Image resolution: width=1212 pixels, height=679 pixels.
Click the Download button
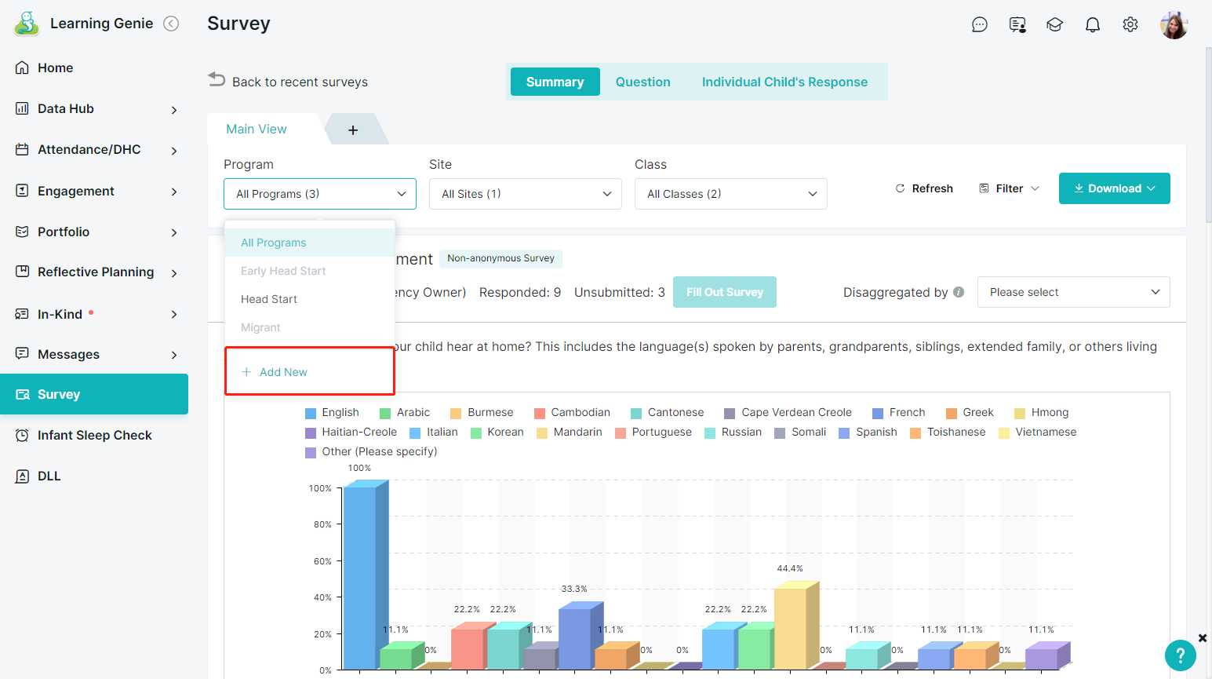(x=1114, y=188)
